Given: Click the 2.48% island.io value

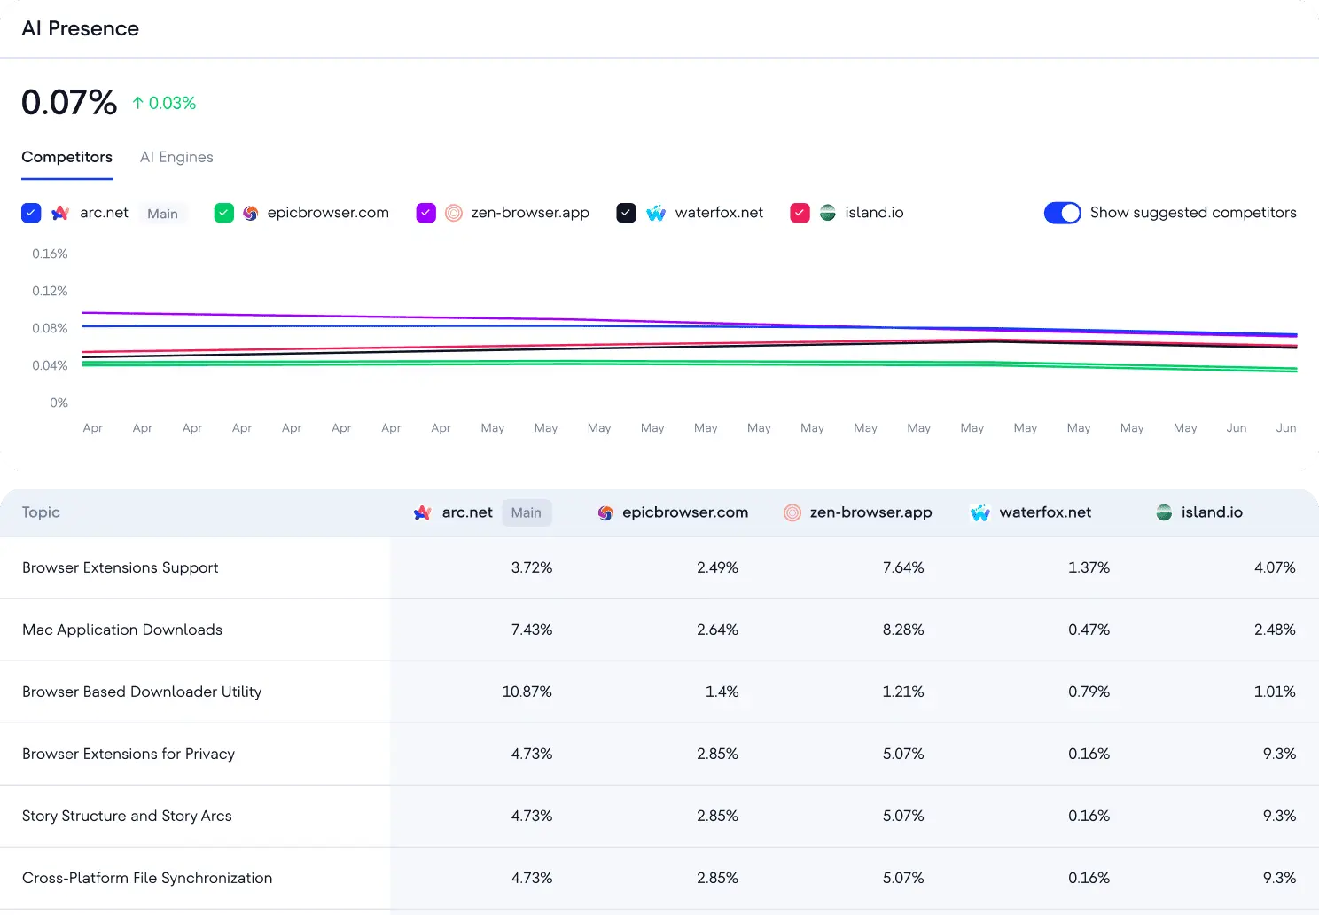Looking at the screenshot, I should (x=1275, y=630).
